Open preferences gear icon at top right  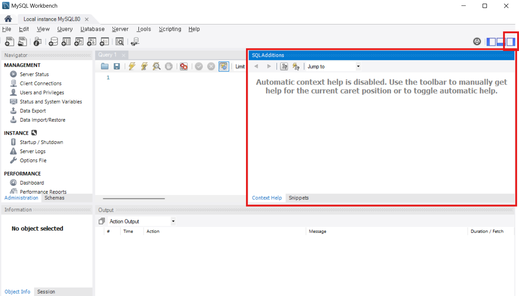[477, 42]
